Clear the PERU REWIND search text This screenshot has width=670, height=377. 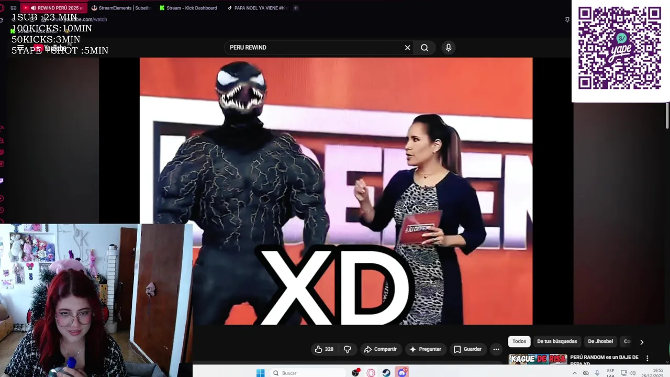coord(407,48)
